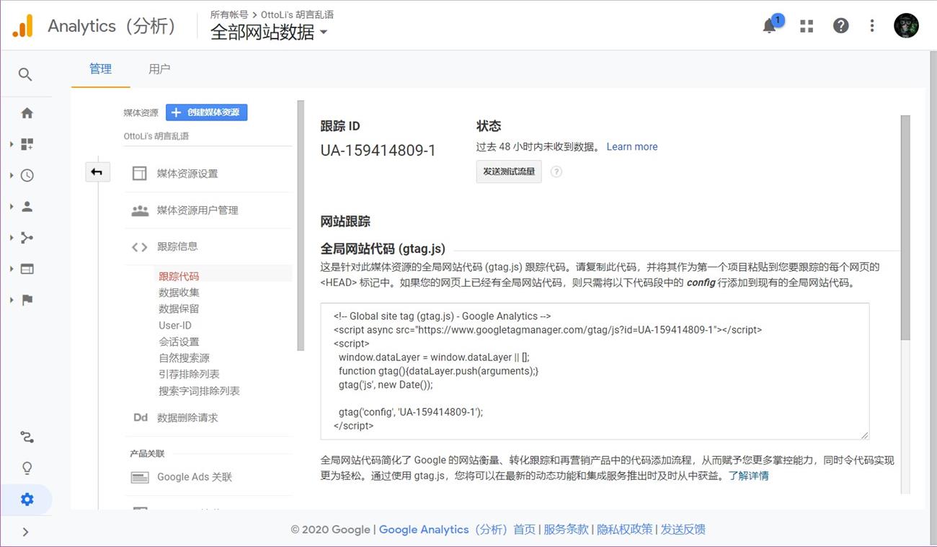The width and height of the screenshot is (937, 547).
Task: Click the code box resize handle
Action: click(x=864, y=434)
